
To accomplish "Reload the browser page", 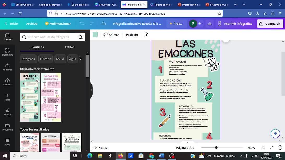I will (20, 14).
